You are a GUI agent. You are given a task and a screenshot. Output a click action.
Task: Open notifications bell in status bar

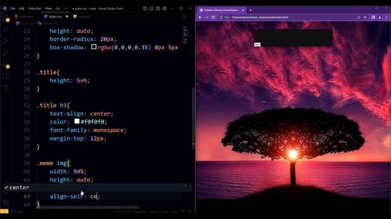(190, 212)
